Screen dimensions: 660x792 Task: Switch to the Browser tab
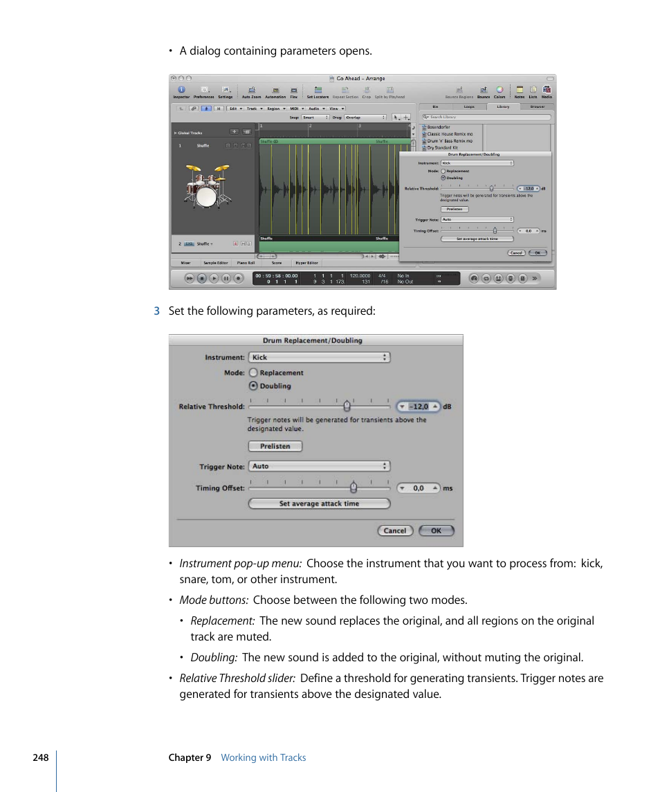[537, 107]
